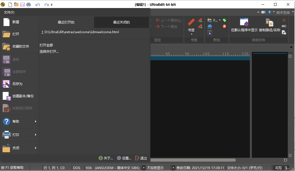Click the redo arrow in the title bar
The width and height of the screenshot is (295, 171).
point(46,5)
